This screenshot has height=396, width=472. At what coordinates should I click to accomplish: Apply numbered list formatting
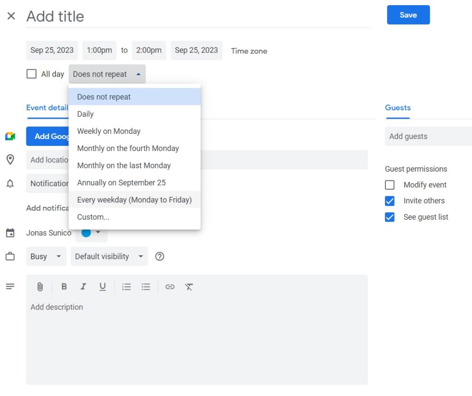[x=126, y=287]
